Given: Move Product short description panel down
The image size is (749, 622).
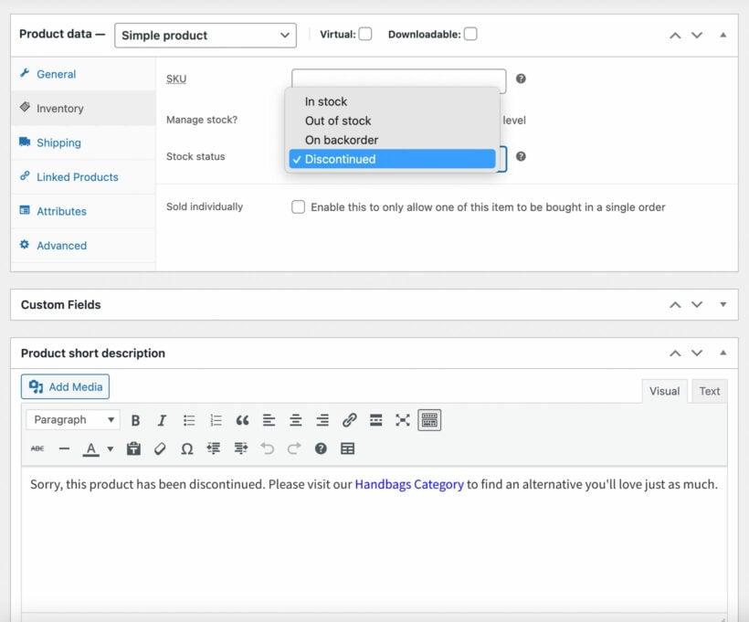Looking at the screenshot, I should coord(697,353).
